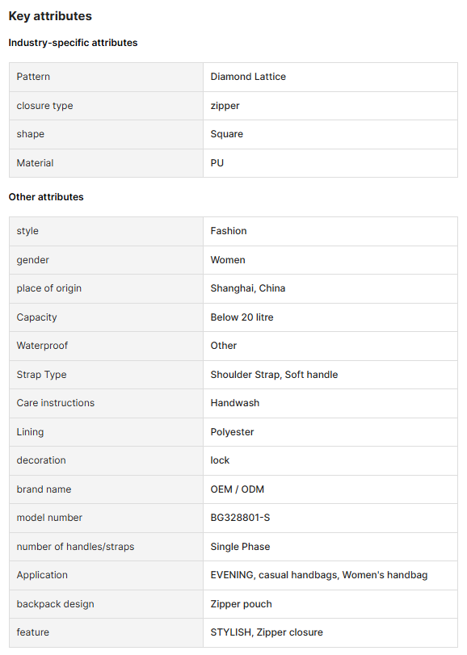Image resolution: width=467 pixels, height=655 pixels.
Task: Select the closure type zipper value
Action: 225,106
